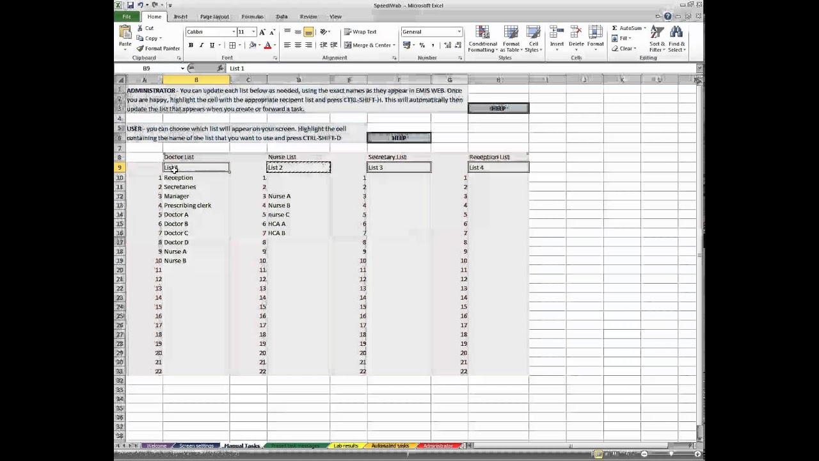819x461 pixels.
Task: Align text to middle of cell
Action: tap(298, 32)
